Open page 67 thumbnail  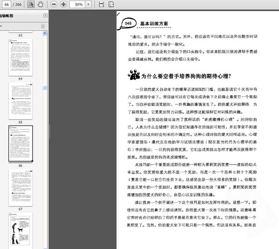20,188
